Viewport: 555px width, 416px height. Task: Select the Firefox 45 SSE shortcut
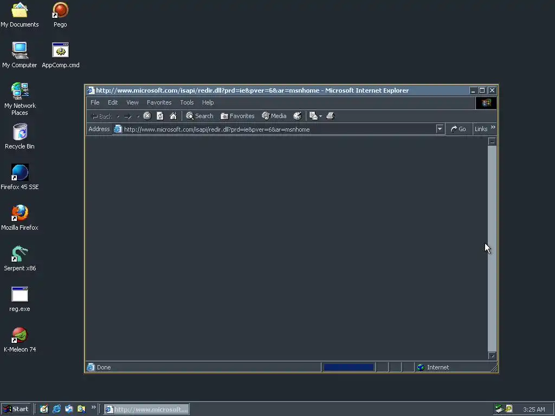[x=20, y=177]
